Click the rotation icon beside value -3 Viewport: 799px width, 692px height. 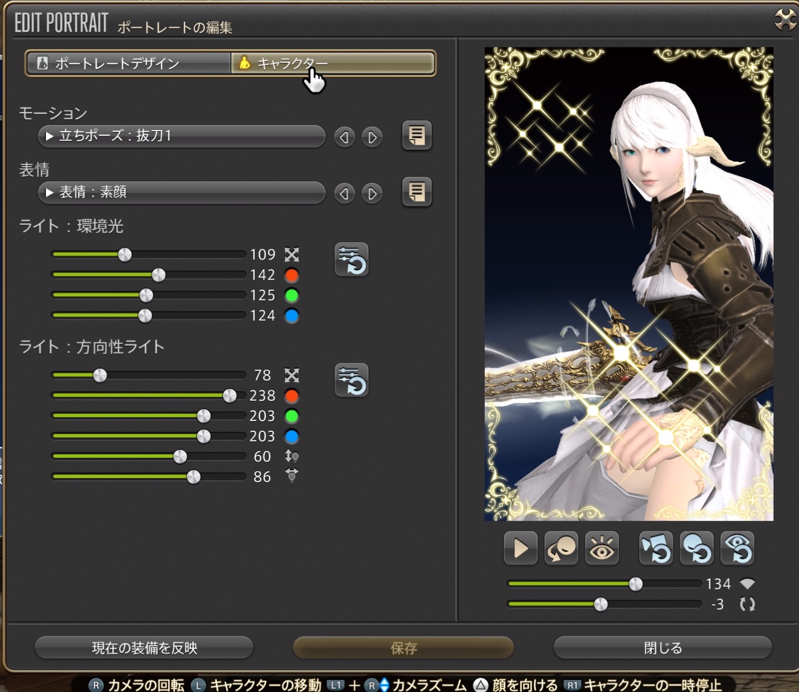pos(747,604)
